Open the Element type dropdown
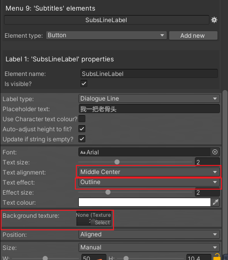The height and width of the screenshot is (260, 228). [106, 35]
